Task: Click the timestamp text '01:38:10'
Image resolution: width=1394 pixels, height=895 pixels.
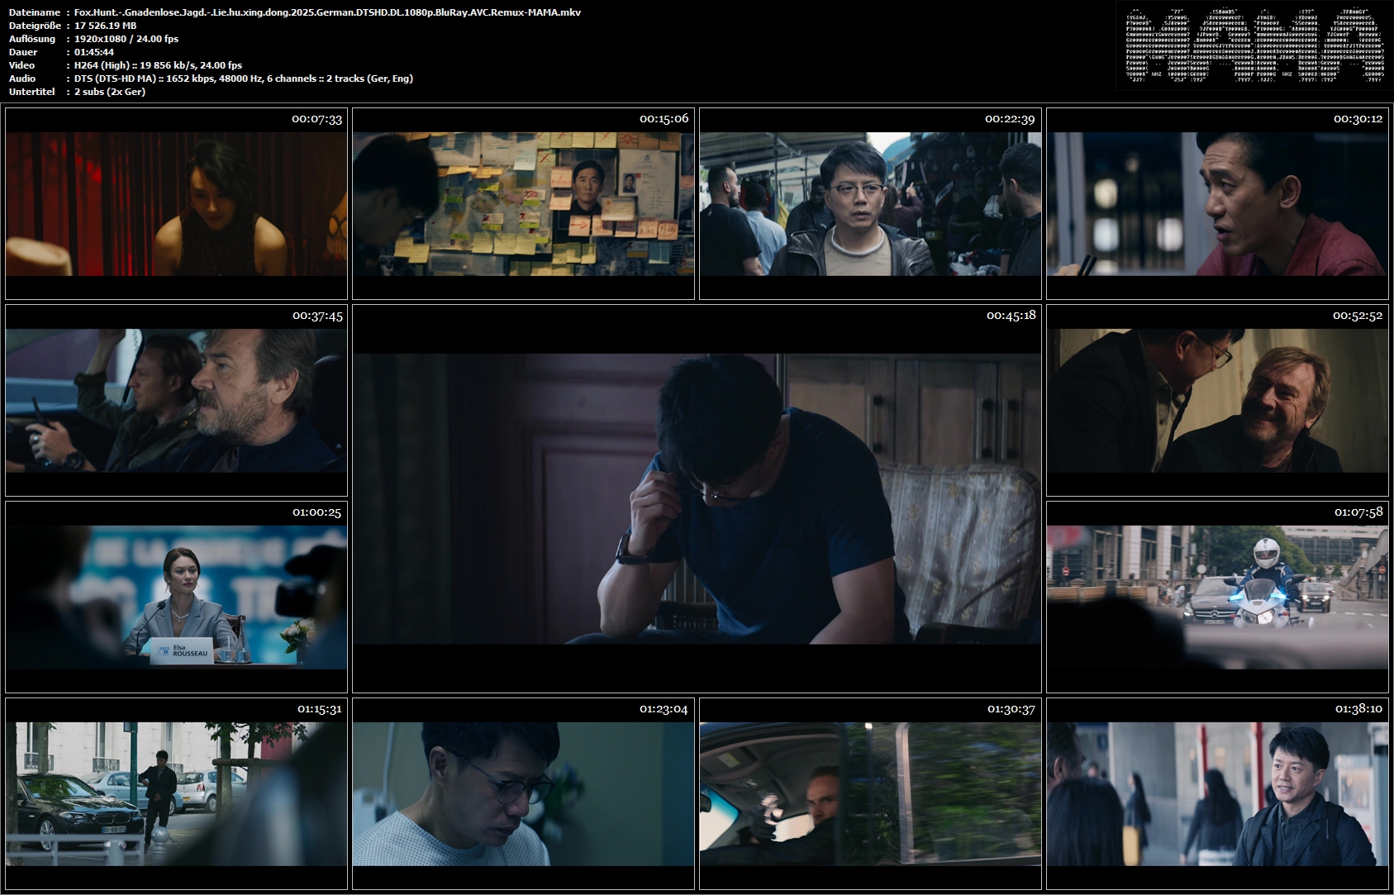Action: pyautogui.click(x=1358, y=708)
